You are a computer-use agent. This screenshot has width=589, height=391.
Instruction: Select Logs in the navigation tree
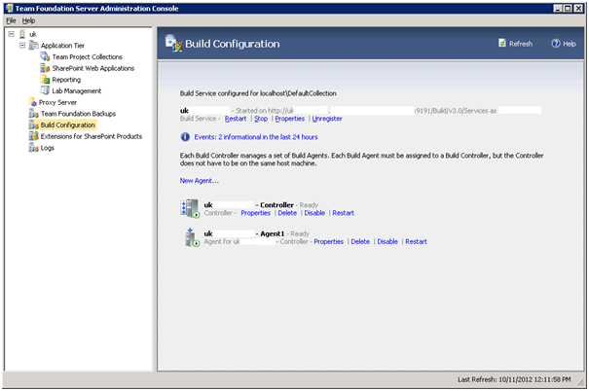click(x=48, y=148)
